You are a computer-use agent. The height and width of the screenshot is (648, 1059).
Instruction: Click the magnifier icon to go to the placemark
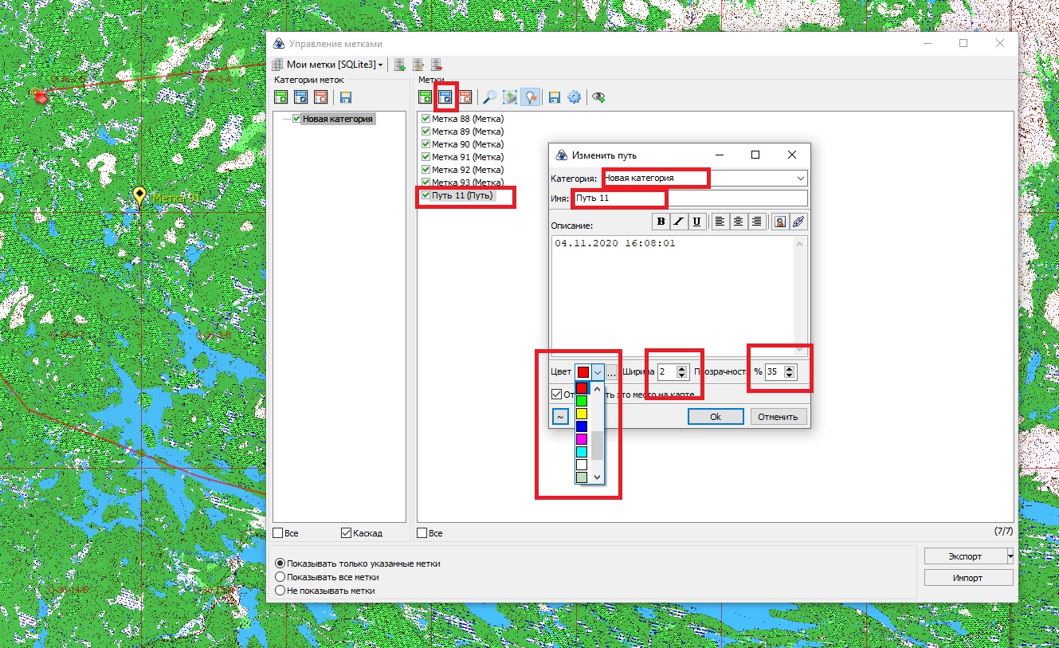tap(490, 97)
